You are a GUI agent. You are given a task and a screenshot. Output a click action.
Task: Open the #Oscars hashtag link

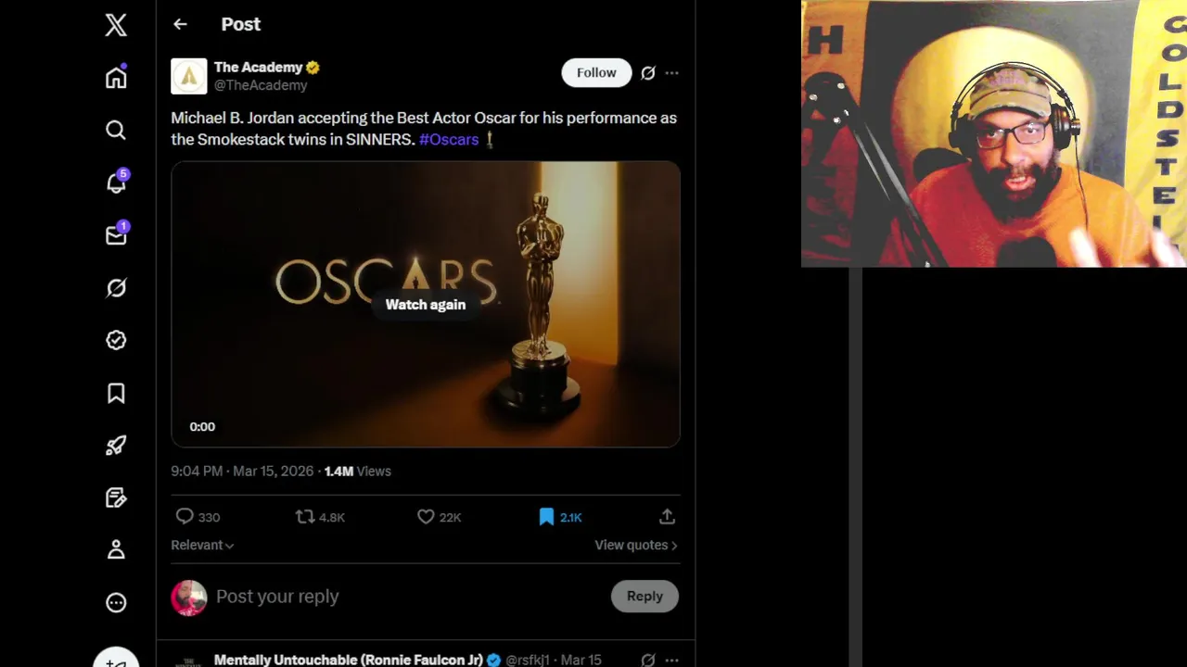pos(449,140)
